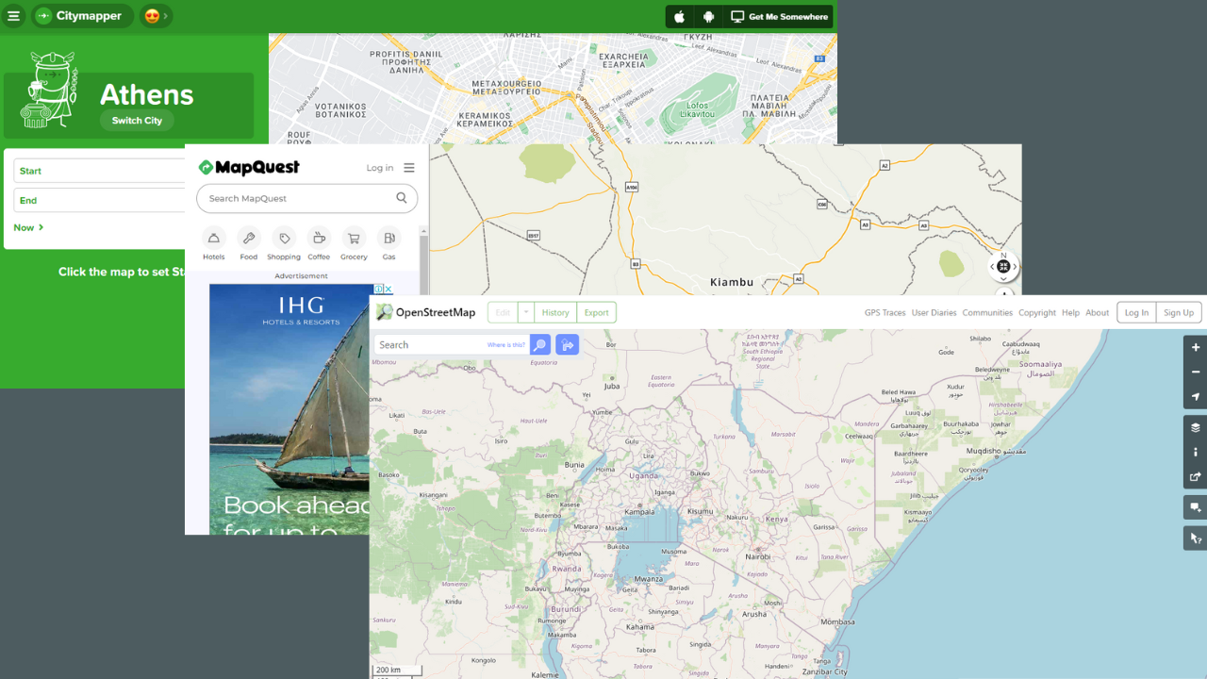Screen dimensions: 1207x679
Task: Close the IHG advertisement with the X
Action: point(388,290)
